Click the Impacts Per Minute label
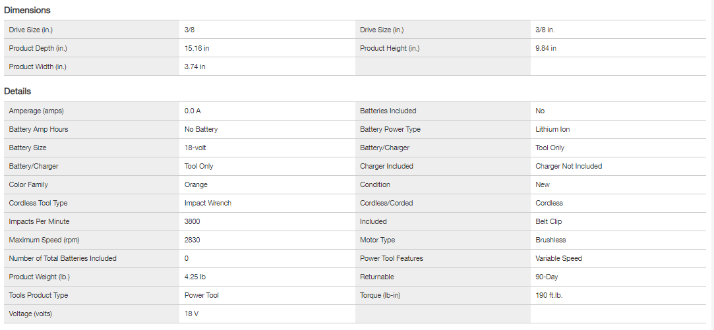714x330 pixels. point(39,221)
